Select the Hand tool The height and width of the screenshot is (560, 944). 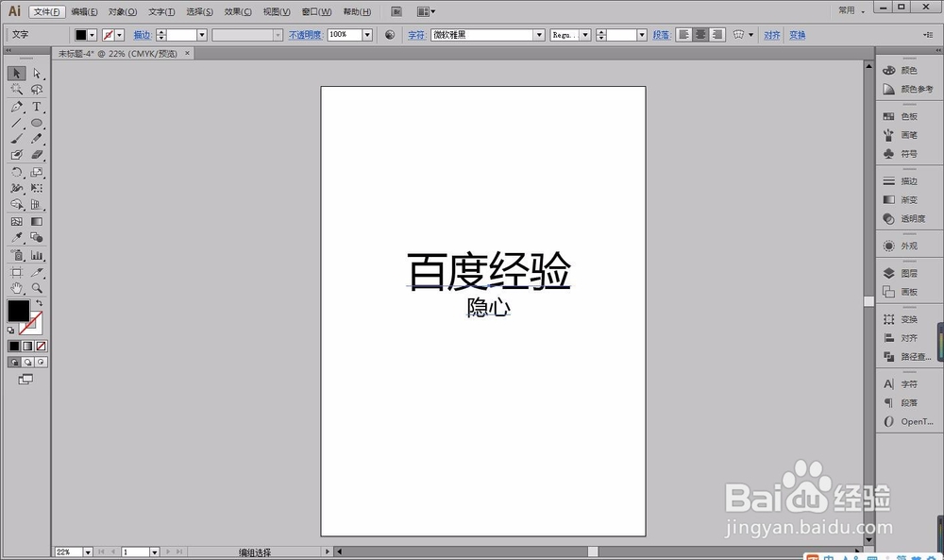pyautogui.click(x=15, y=287)
